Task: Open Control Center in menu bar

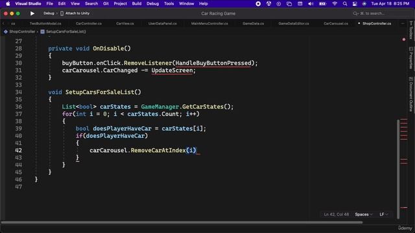Action: pyautogui.click(x=355, y=4)
